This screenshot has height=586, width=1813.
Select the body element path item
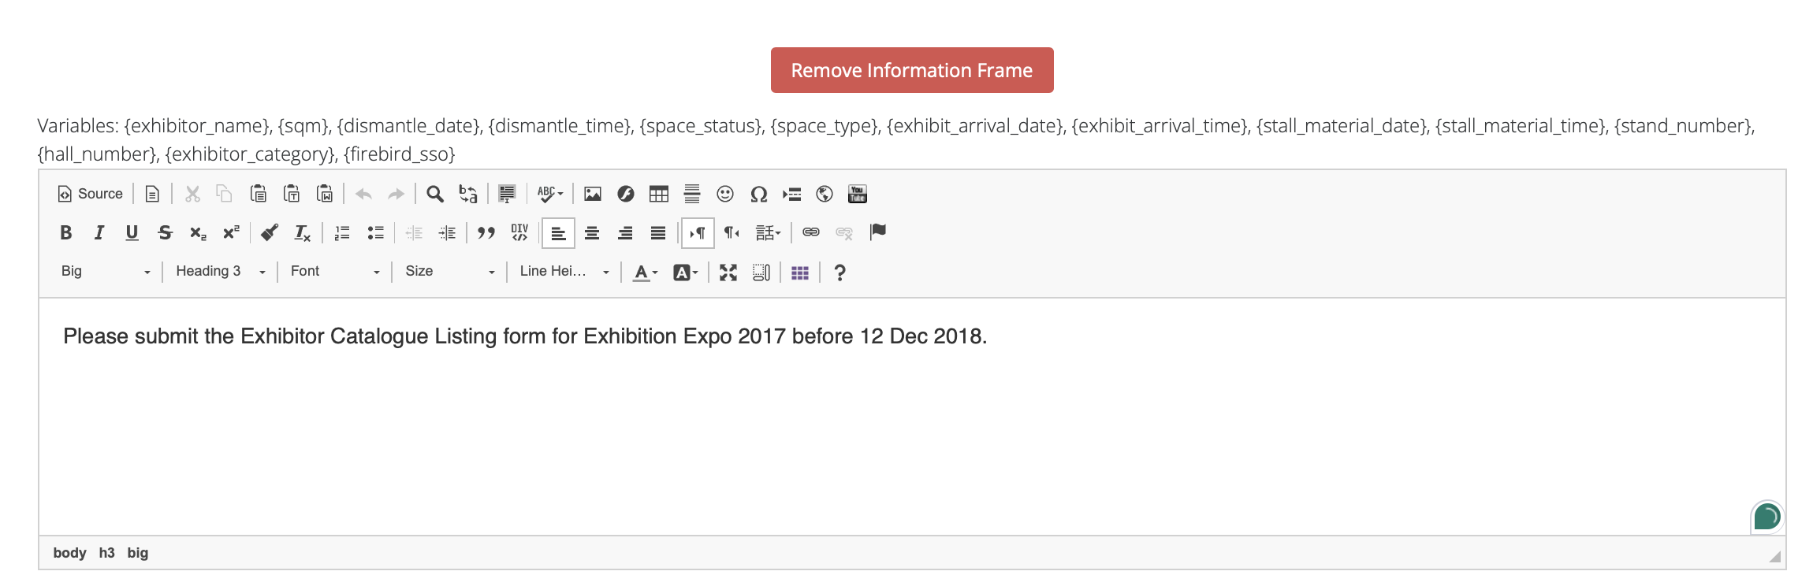click(x=69, y=553)
